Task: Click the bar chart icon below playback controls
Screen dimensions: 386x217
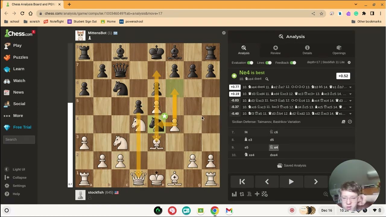Action: 234,194
